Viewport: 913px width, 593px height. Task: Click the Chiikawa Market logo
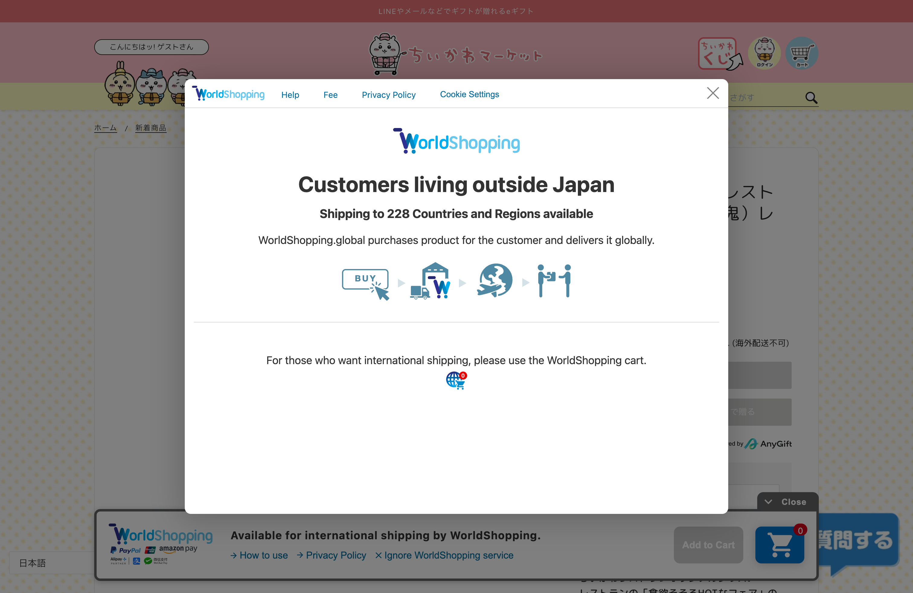pos(455,54)
